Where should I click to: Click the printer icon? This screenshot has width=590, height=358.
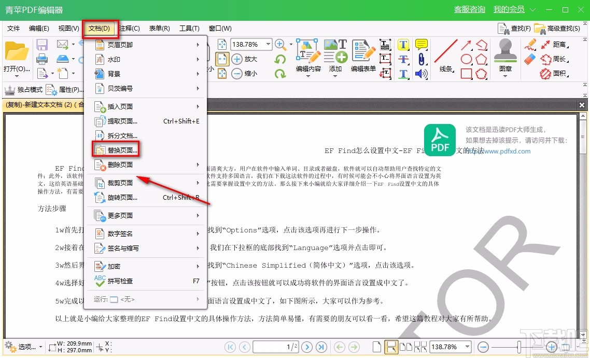tap(42, 59)
